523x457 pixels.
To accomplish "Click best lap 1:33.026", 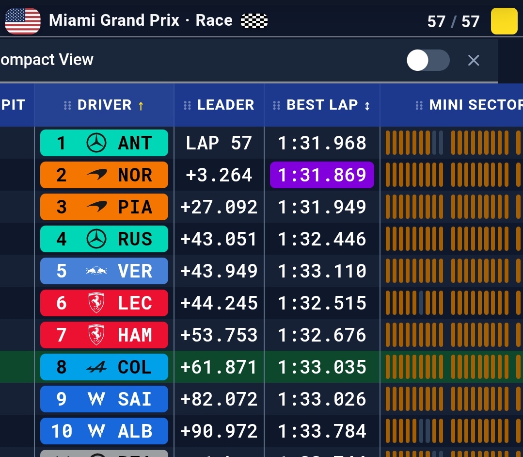I will [322, 399].
